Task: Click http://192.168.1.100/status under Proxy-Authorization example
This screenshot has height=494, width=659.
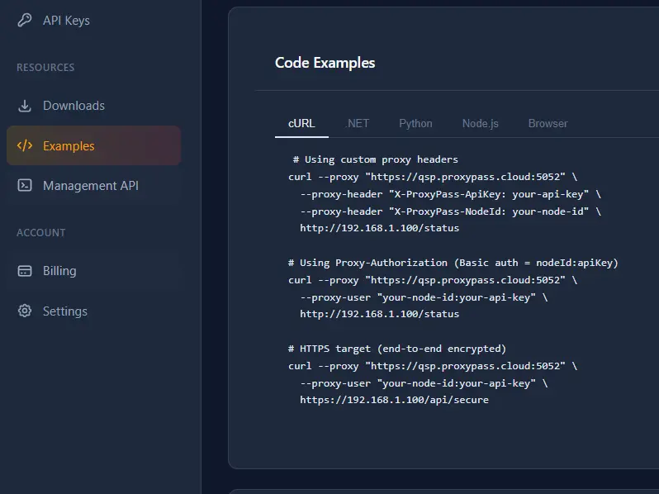Action: point(380,314)
